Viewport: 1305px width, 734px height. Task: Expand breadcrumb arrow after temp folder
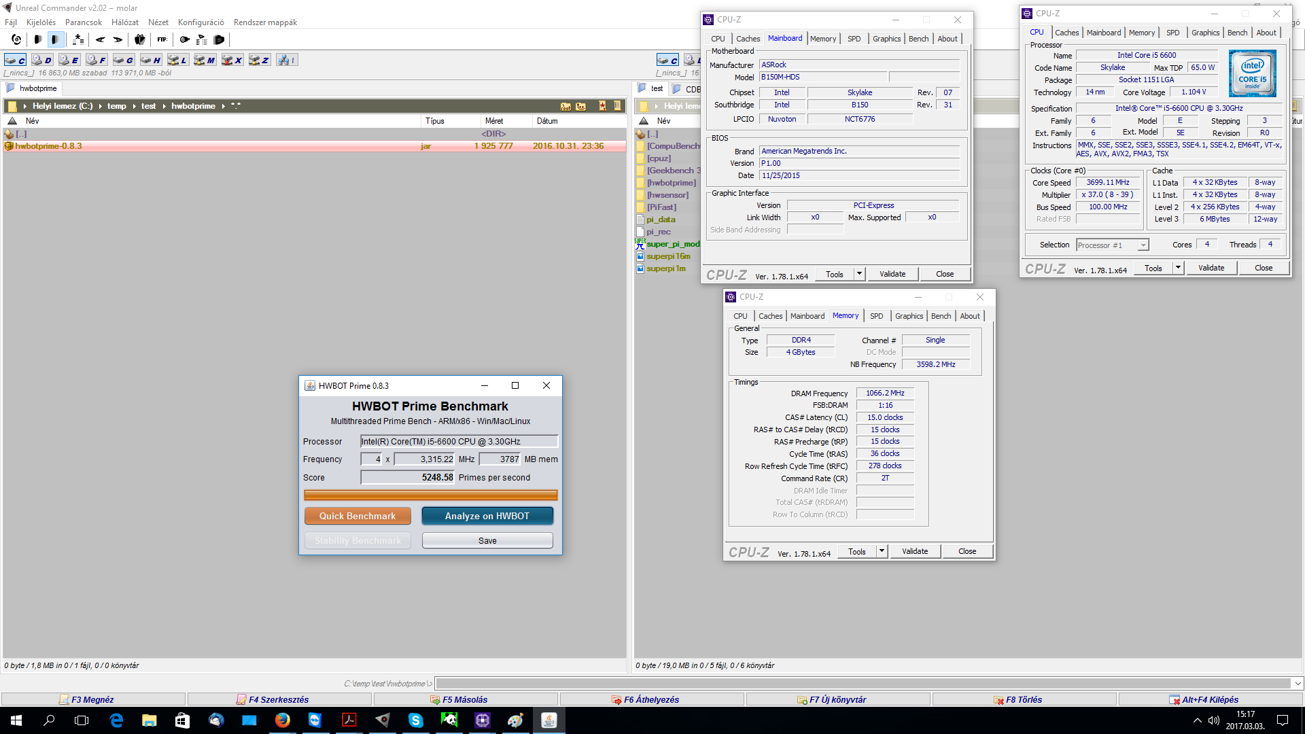point(134,106)
